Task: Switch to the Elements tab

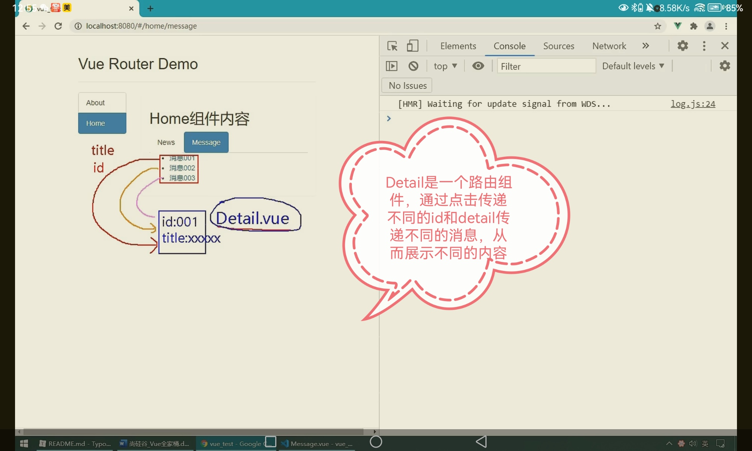Action: [458, 46]
